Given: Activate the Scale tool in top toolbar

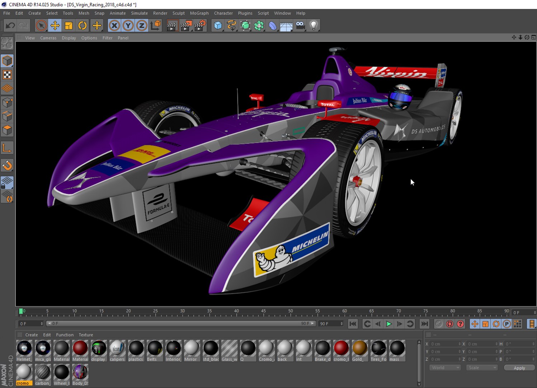Looking at the screenshot, I should coord(69,26).
